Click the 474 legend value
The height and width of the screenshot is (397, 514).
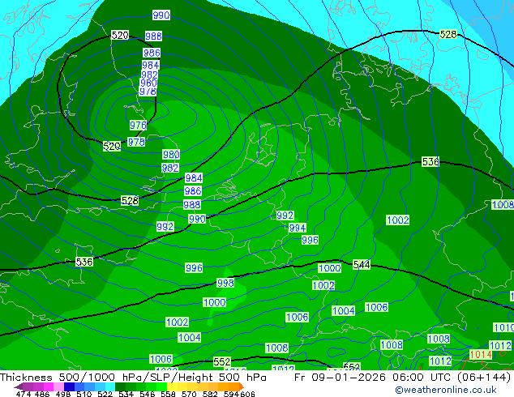(24, 394)
